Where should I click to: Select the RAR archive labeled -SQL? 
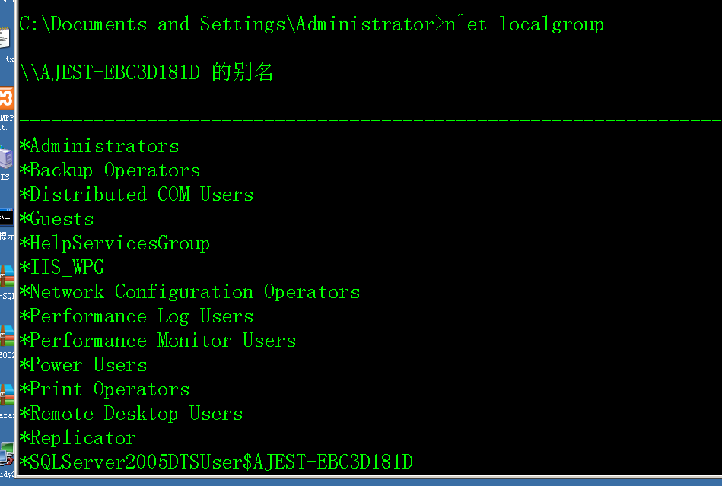pos(7,276)
